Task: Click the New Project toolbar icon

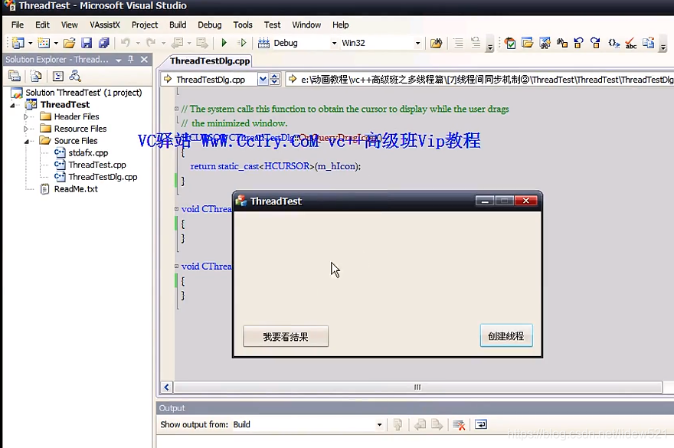Action: (18, 43)
